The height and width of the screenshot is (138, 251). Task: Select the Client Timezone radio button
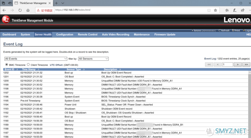(28, 65)
